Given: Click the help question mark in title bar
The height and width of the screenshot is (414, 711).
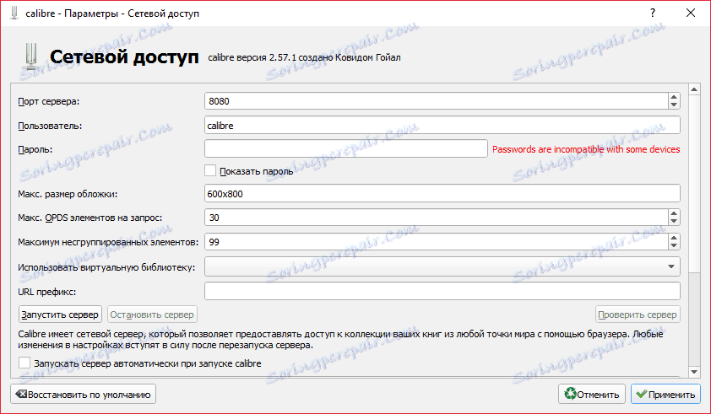Looking at the screenshot, I should point(653,13).
